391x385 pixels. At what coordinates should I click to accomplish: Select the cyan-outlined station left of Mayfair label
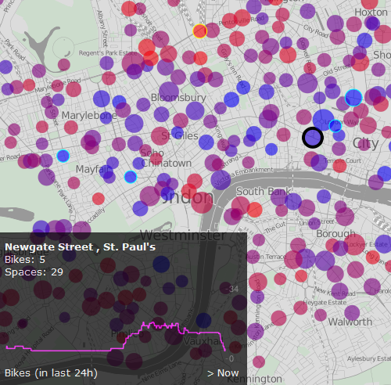pyautogui.click(x=63, y=156)
